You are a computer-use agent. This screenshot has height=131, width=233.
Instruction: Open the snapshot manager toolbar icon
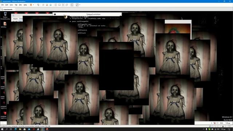click(x=51, y=5)
